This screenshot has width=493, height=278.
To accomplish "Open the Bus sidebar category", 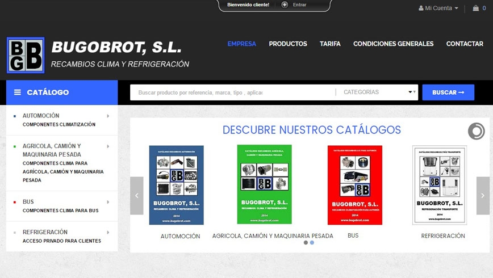I will [x=28, y=201].
